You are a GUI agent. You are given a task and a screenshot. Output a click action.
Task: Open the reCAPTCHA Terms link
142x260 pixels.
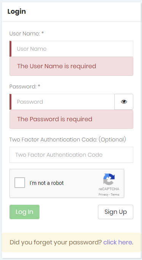[x=115, y=194]
